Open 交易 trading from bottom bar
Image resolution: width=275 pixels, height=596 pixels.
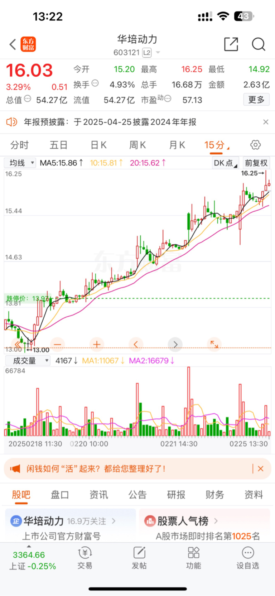(x=85, y=558)
